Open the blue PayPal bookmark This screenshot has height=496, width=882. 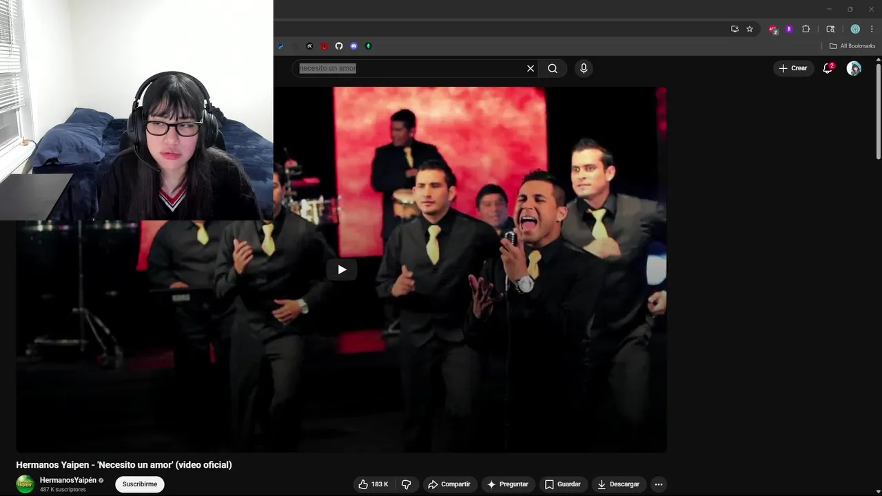point(280,46)
